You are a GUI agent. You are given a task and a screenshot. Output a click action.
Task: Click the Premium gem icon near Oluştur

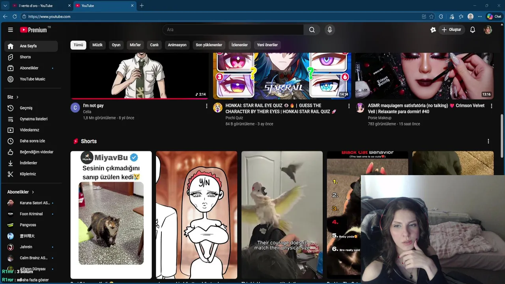433,30
